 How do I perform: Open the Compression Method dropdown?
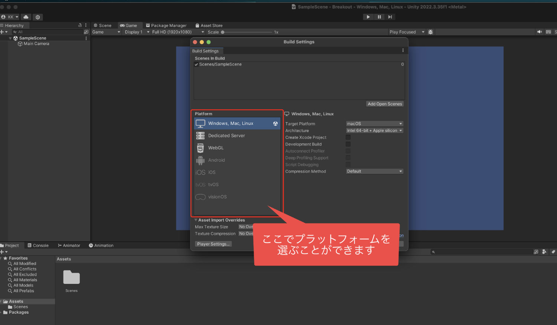[374, 171]
